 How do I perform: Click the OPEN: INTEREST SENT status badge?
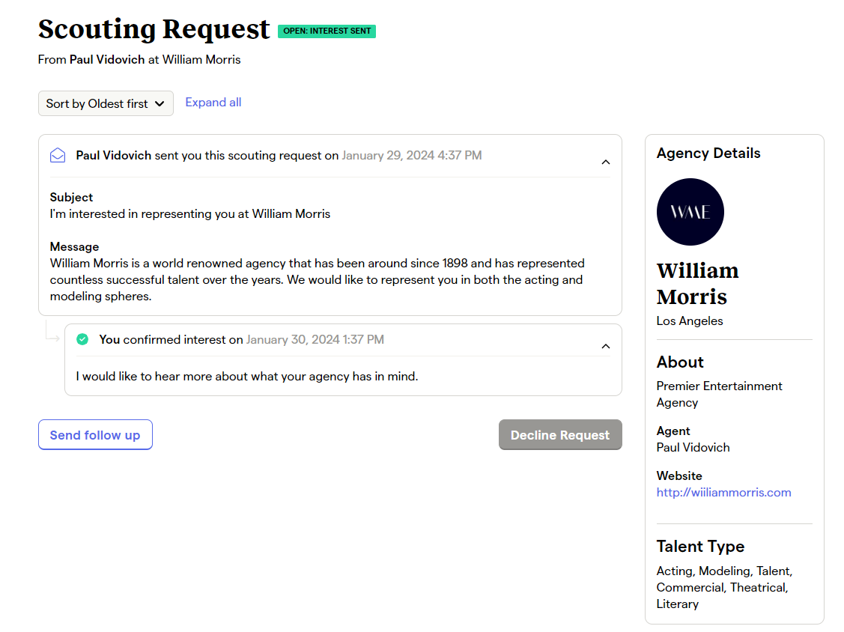coord(327,31)
